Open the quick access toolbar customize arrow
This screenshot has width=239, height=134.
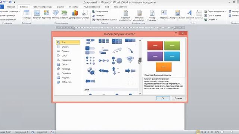coord(14,2)
